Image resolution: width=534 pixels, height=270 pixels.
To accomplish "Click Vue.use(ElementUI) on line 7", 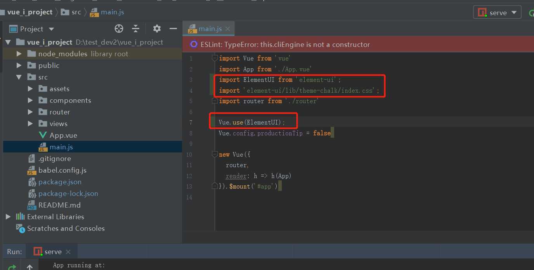I will [x=252, y=122].
